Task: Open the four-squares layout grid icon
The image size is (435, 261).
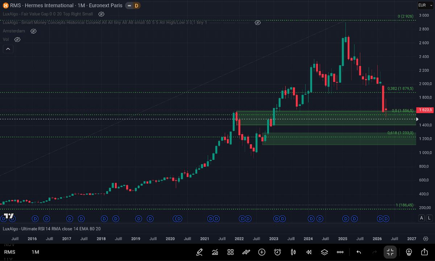Action: pyautogui.click(x=231, y=252)
